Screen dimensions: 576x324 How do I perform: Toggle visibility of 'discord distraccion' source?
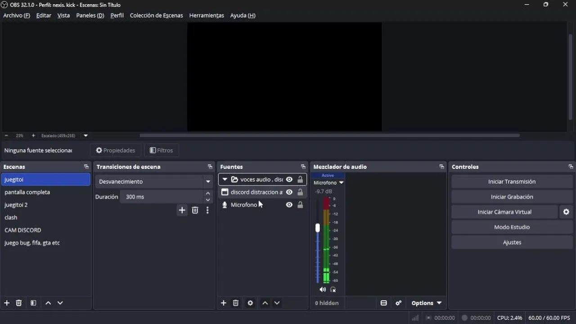pos(289,192)
